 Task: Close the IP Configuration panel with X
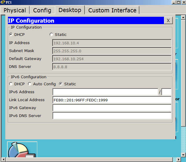coord(168,21)
